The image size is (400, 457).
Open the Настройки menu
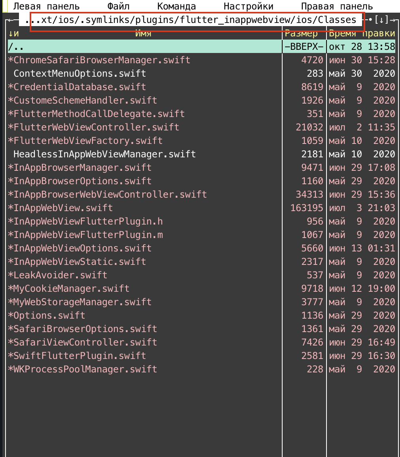[248, 6]
